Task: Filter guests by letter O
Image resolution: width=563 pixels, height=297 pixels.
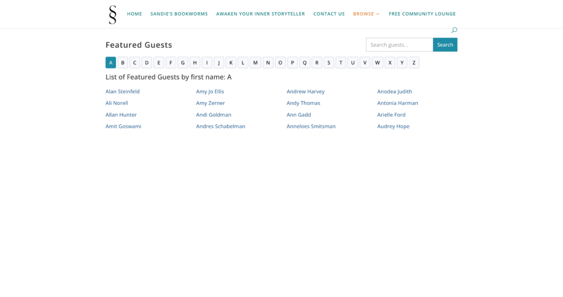Action: tap(280, 63)
